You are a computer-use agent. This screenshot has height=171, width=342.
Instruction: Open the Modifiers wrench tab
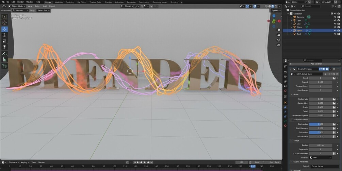pos(285,107)
